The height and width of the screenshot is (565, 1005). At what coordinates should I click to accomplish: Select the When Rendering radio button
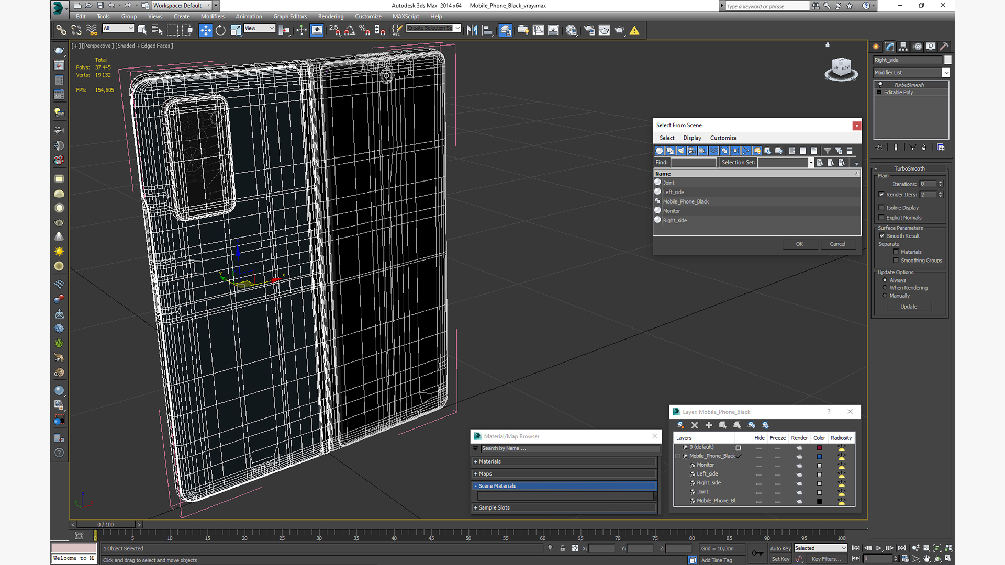click(885, 288)
